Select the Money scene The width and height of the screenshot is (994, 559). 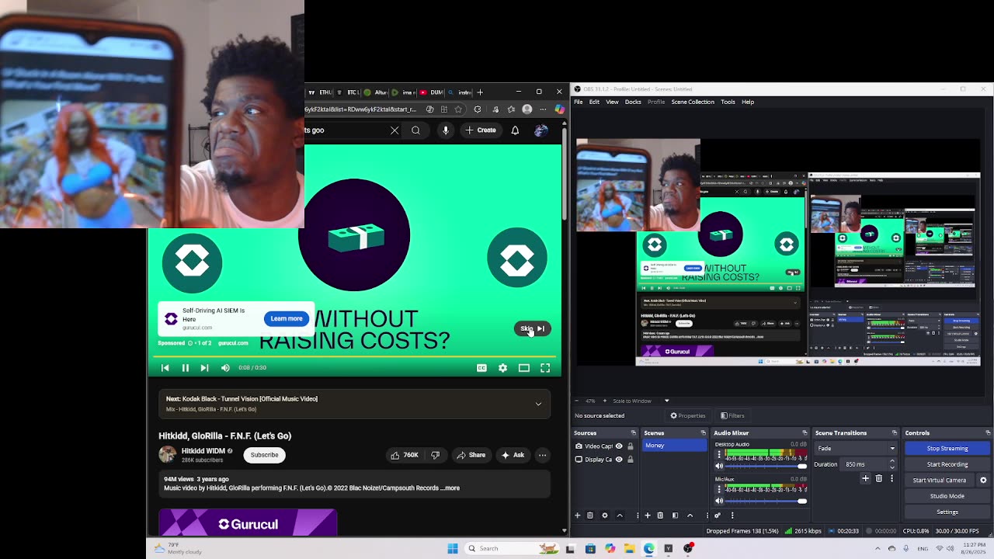675,446
